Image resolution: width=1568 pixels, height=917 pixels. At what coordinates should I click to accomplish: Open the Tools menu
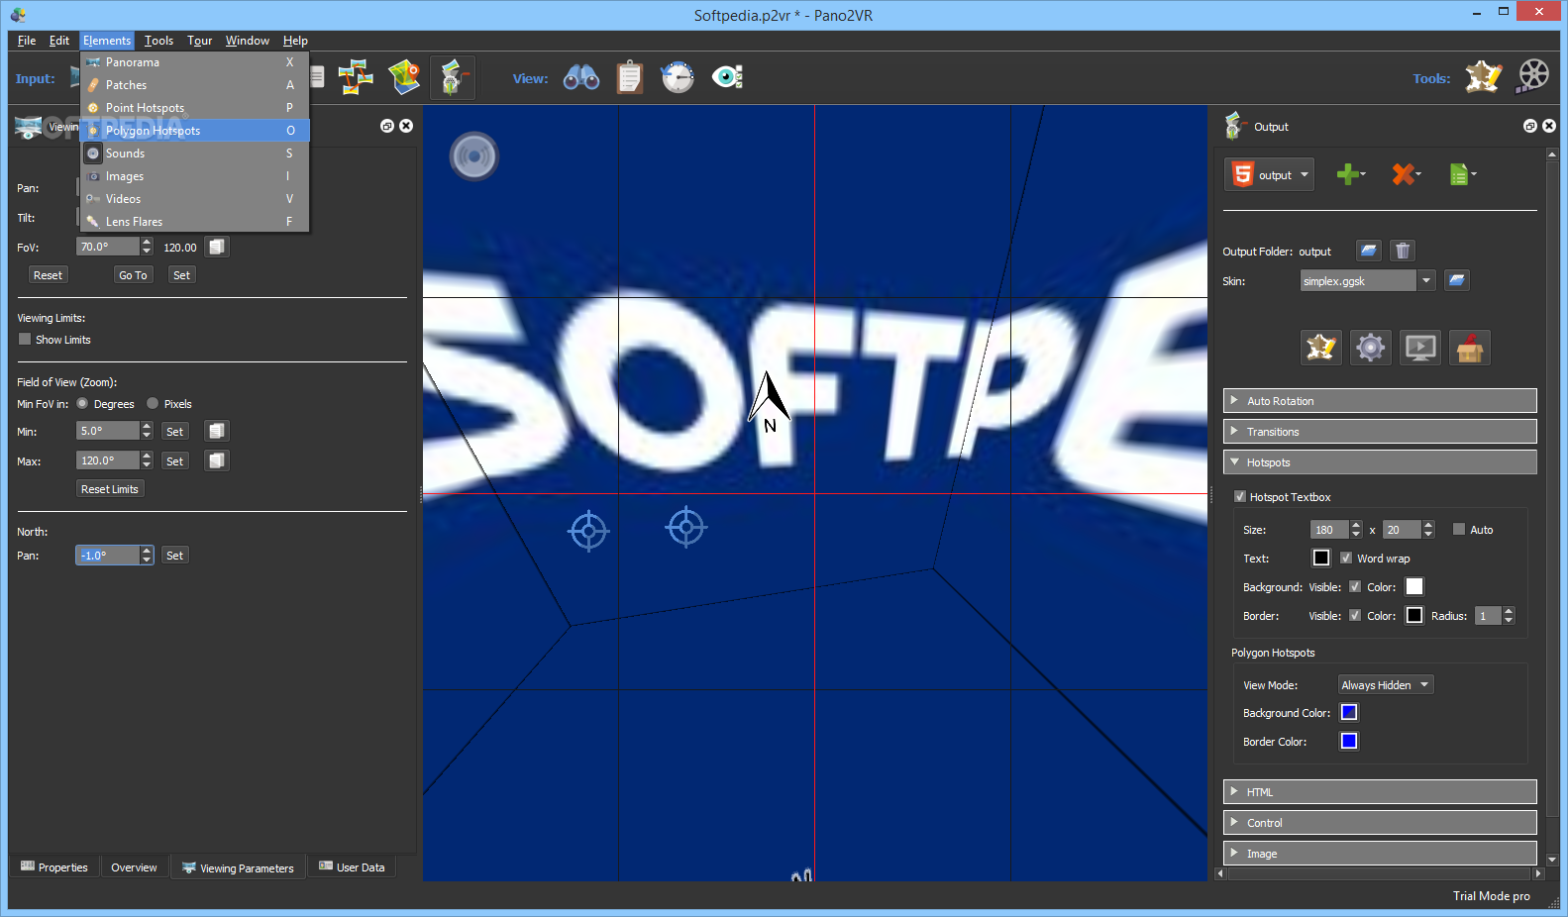click(x=158, y=41)
